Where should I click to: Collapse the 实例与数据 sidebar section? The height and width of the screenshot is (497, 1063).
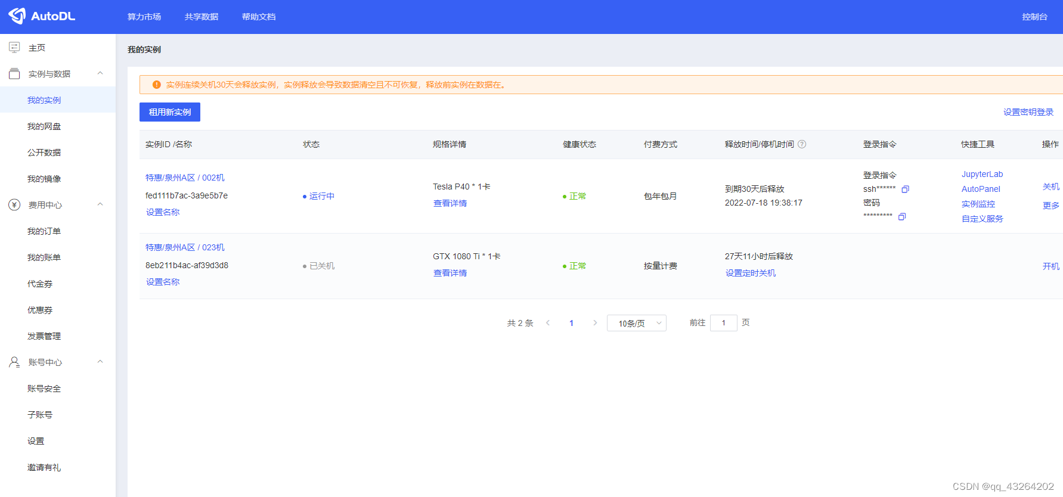pos(100,73)
